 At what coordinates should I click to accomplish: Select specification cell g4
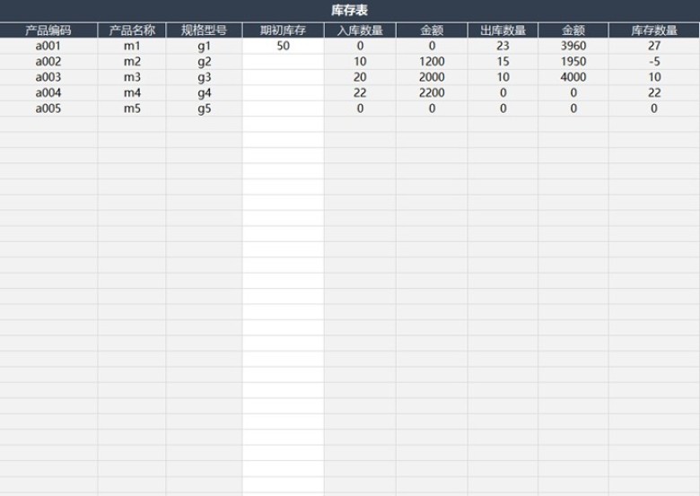point(204,92)
